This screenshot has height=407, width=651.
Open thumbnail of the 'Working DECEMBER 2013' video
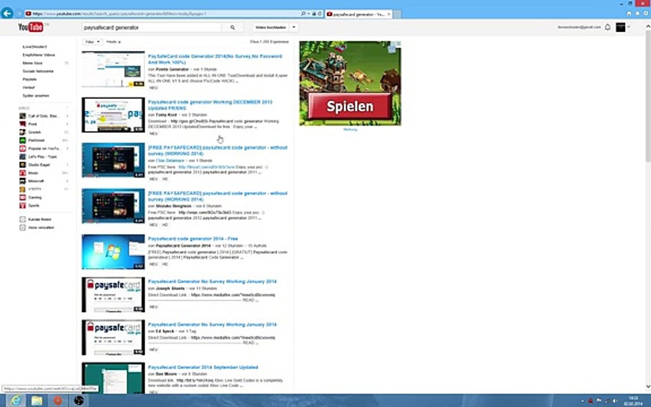[x=114, y=115]
